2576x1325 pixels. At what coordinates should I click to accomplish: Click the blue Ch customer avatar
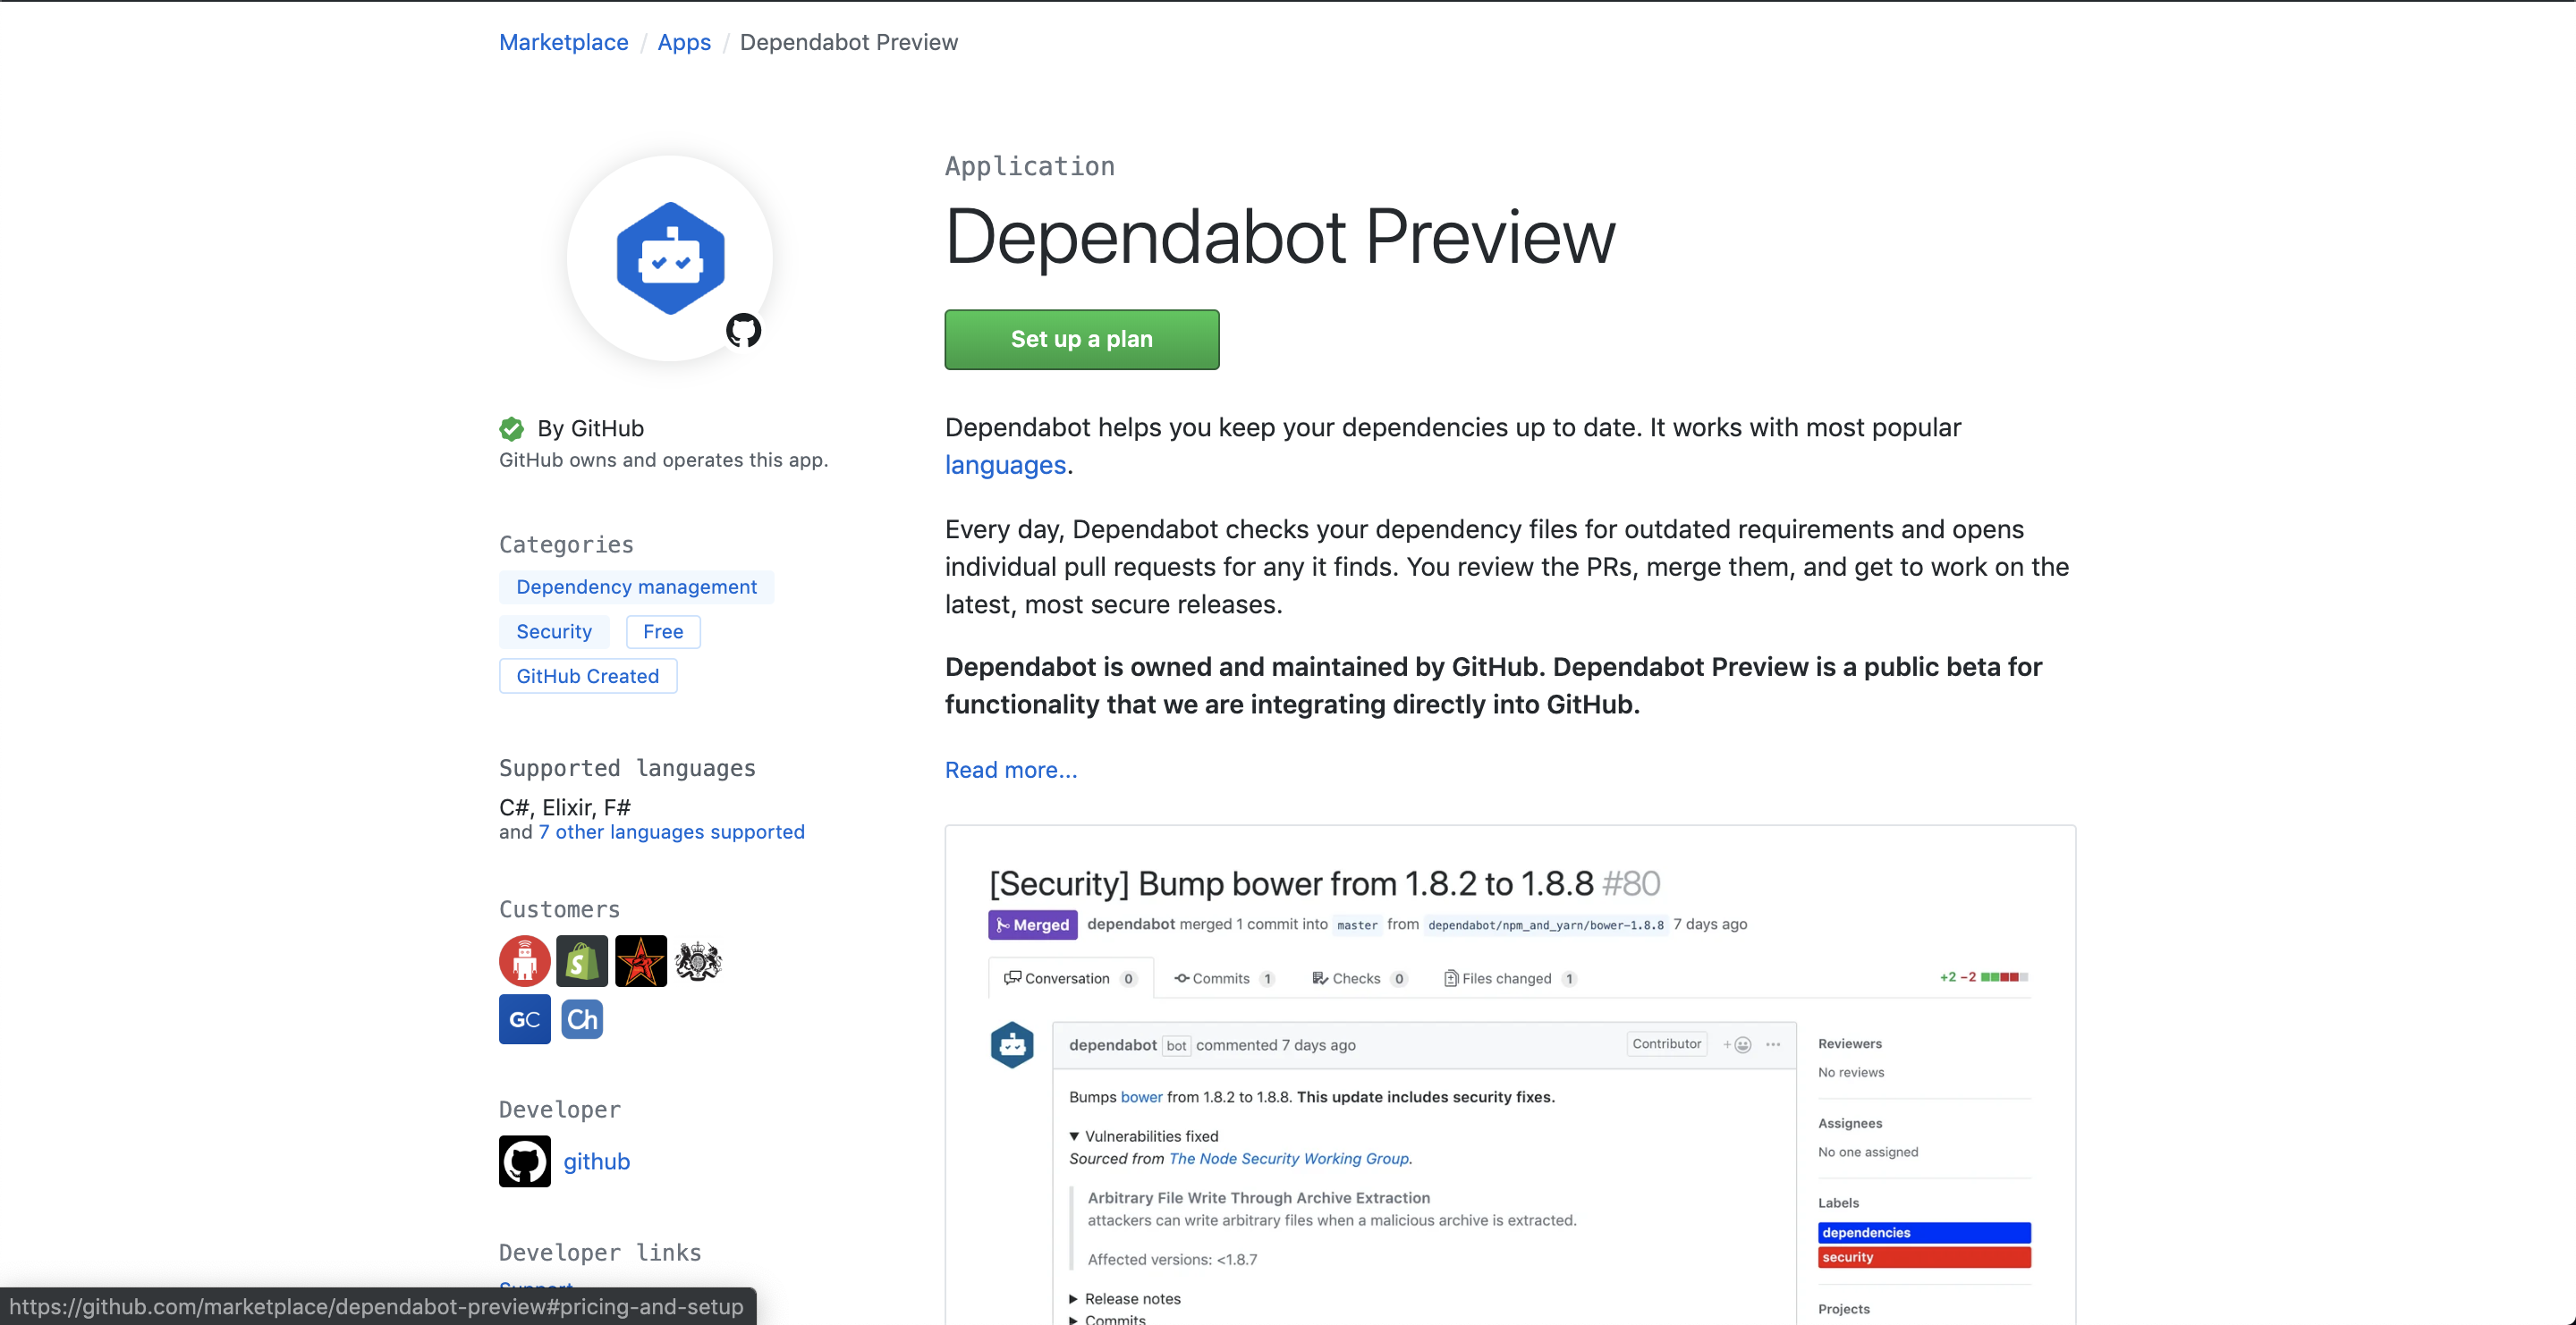[582, 1019]
